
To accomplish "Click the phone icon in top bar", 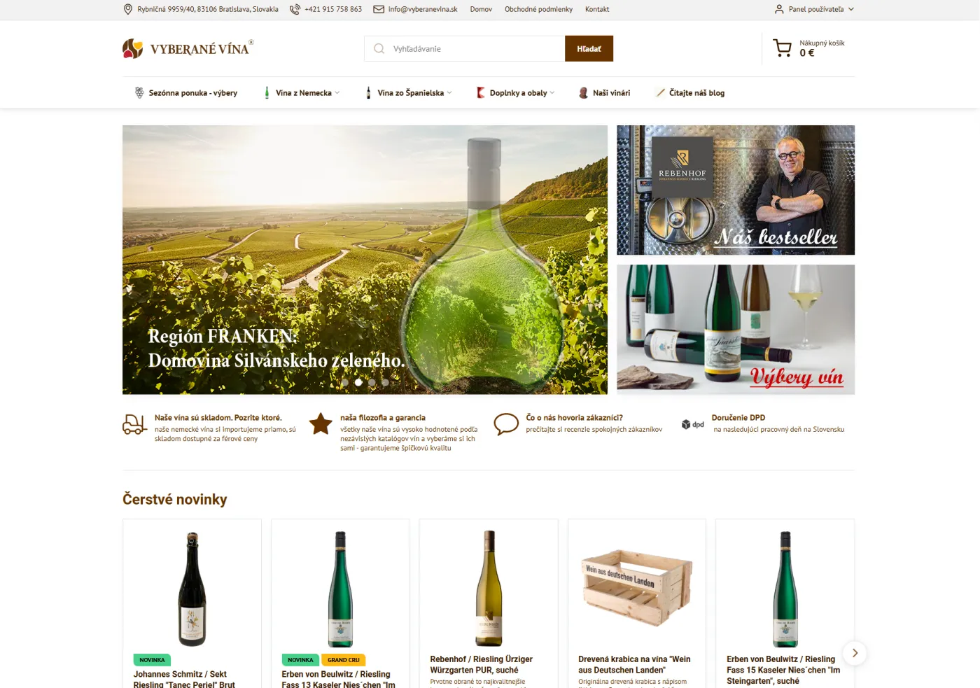I will tap(295, 9).
